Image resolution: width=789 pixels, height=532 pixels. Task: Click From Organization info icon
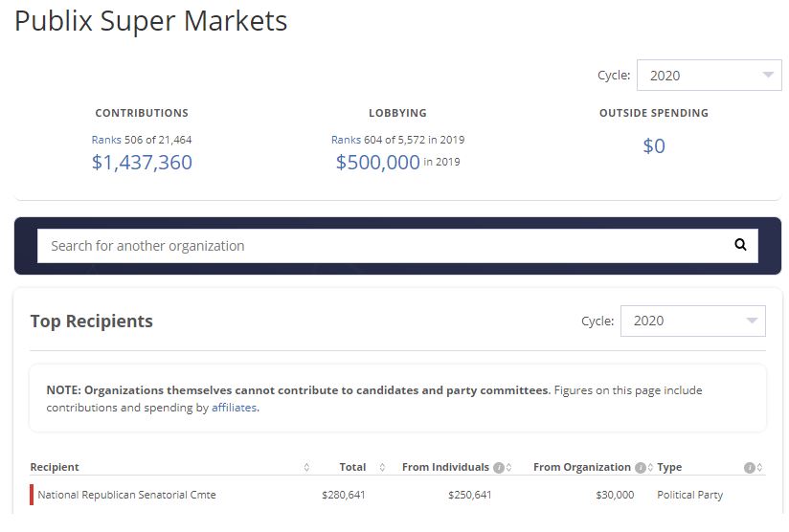pos(640,468)
